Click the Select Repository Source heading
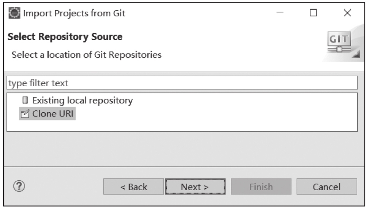 pyautogui.click(x=65, y=36)
